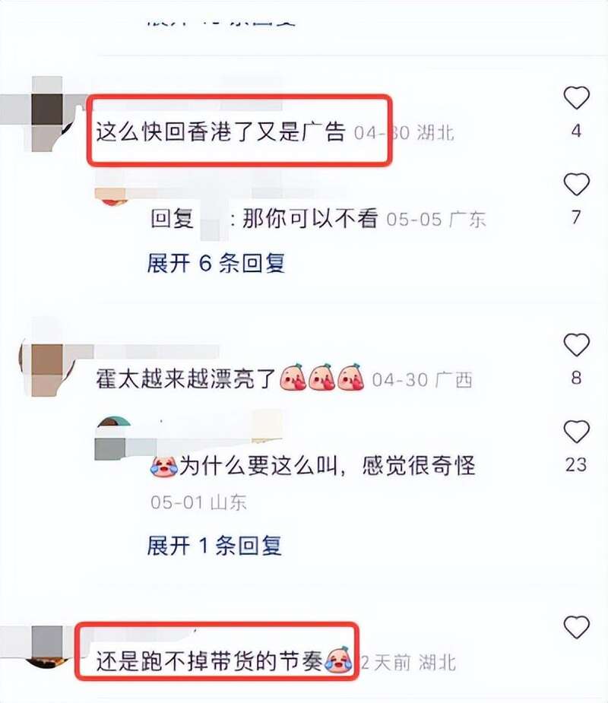Like the comment about returning to Hong Kong

pos(576,98)
